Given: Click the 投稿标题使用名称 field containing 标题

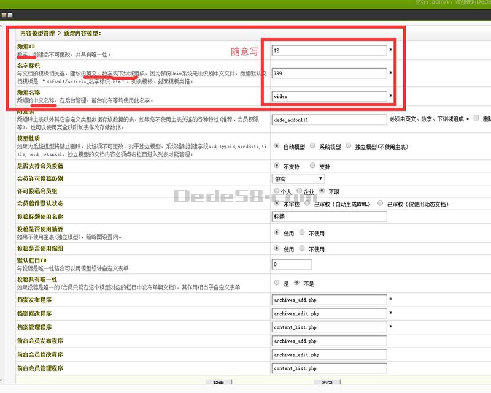Looking at the screenshot, I should click(329, 216).
